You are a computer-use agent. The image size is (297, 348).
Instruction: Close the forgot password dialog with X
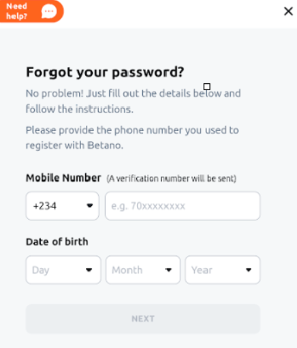tap(288, 11)
